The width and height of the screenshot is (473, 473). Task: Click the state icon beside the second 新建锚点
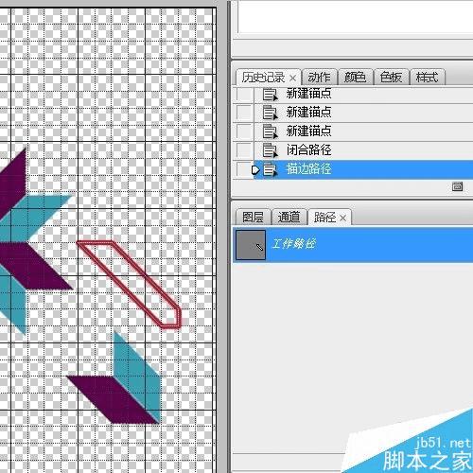pos(271,113)
